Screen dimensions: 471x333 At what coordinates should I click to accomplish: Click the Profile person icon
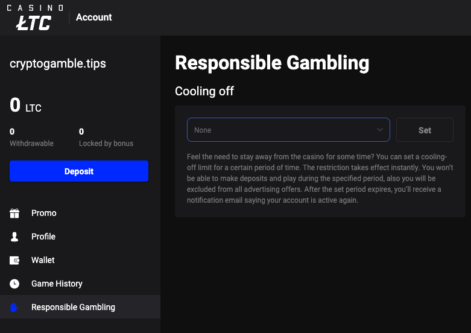(14, 237)
